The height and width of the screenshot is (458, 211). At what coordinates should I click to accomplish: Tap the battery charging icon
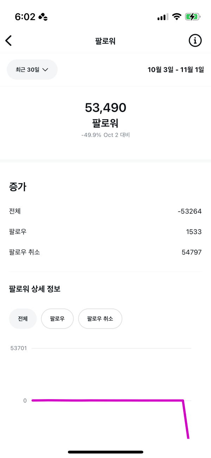tap(193, 17)
